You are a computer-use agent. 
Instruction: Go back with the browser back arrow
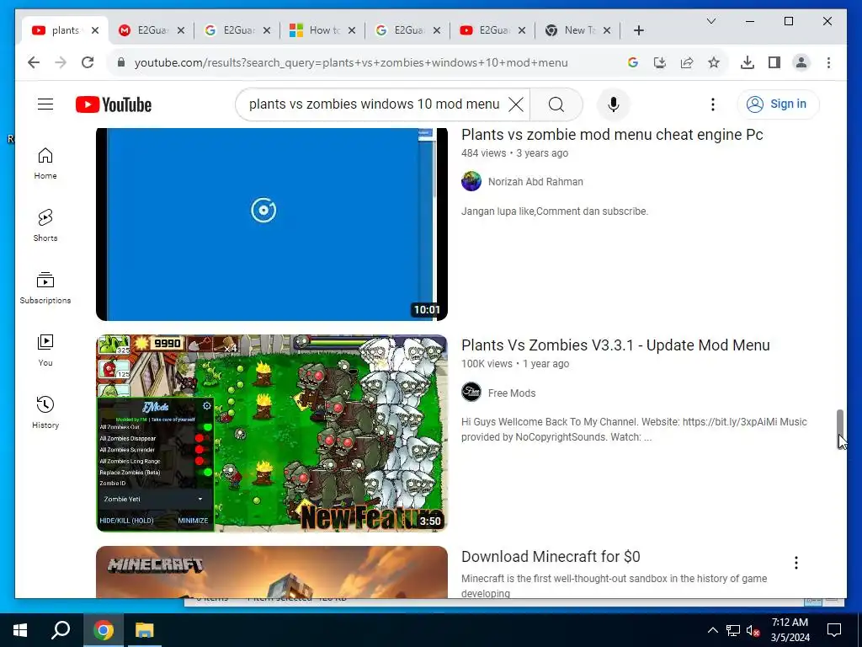pyautogui.click(x=34, y=62)
